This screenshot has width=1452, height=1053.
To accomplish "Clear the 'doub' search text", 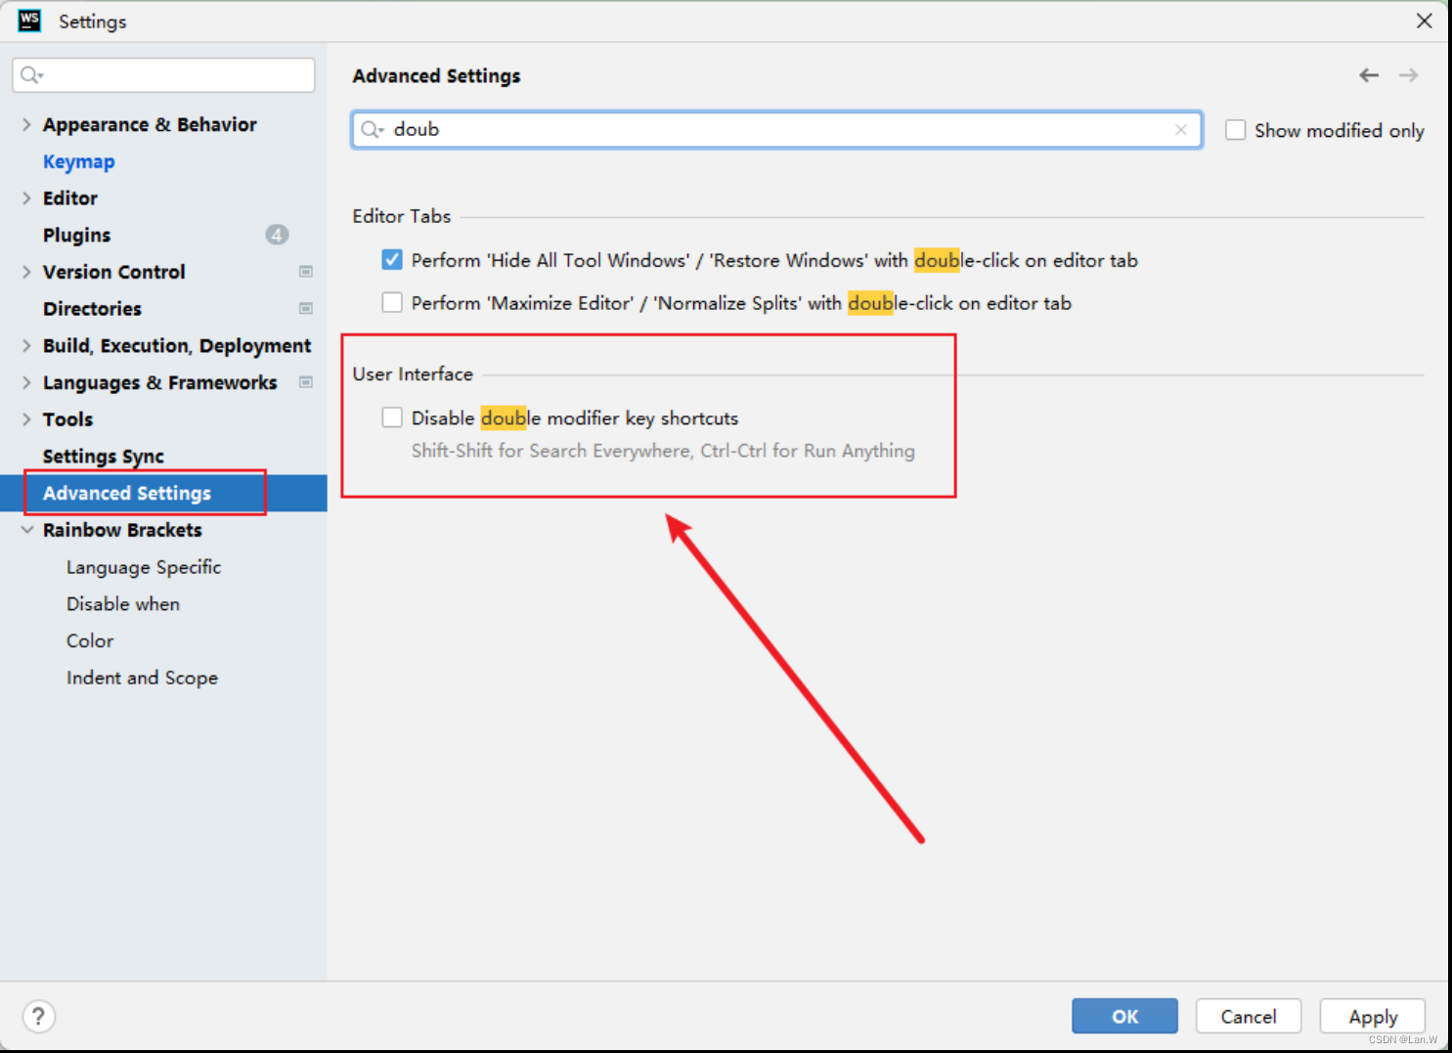I will pyautogui.click(x=1181, y=129).
